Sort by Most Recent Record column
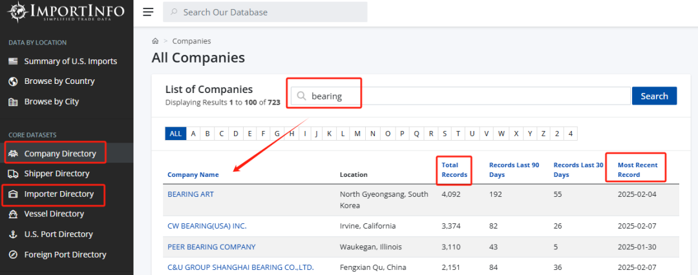The width and height of the screenshot is (698, 275). pyautogui.click(x=637, y=170)
